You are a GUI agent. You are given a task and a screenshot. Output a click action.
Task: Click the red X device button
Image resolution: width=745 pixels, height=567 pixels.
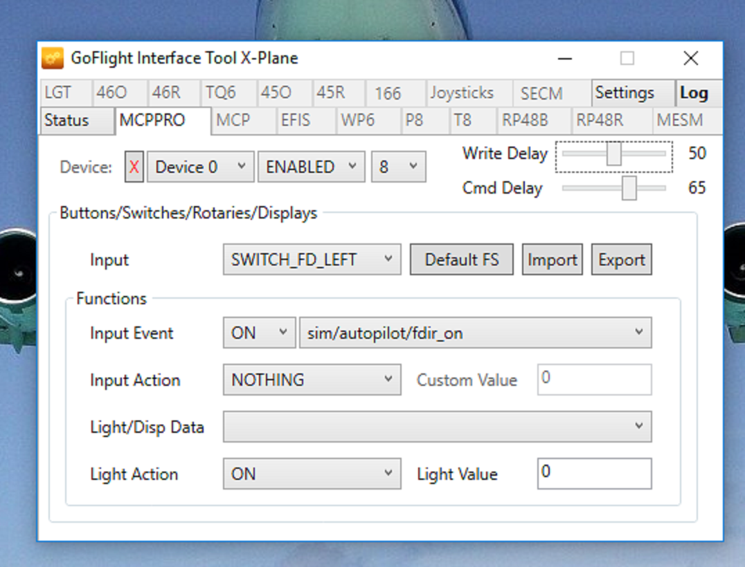(x=134, y=167)
